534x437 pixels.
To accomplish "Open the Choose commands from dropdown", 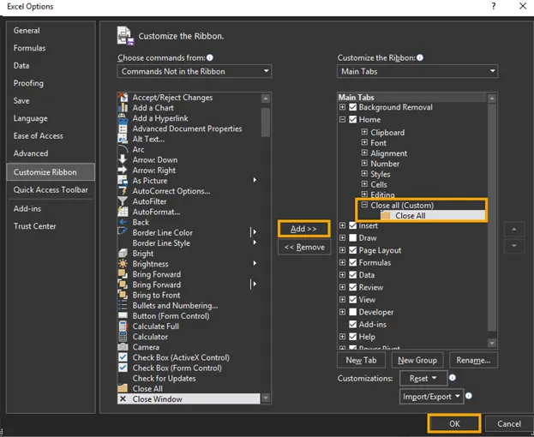I will point(194,71).
